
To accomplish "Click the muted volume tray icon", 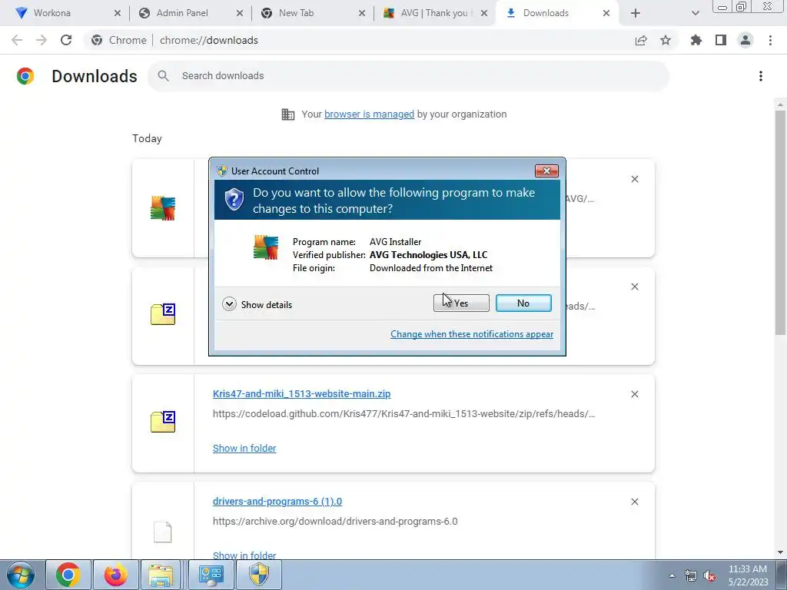I will click(x=709, y=576).
